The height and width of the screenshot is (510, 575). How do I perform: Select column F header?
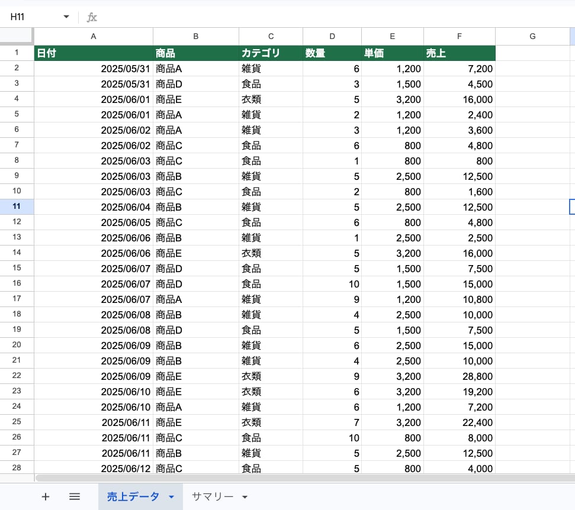coord(460,36)
